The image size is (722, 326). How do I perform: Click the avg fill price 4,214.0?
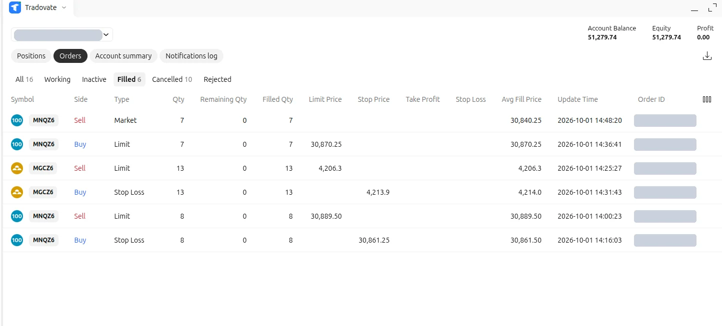click(530, 192)
